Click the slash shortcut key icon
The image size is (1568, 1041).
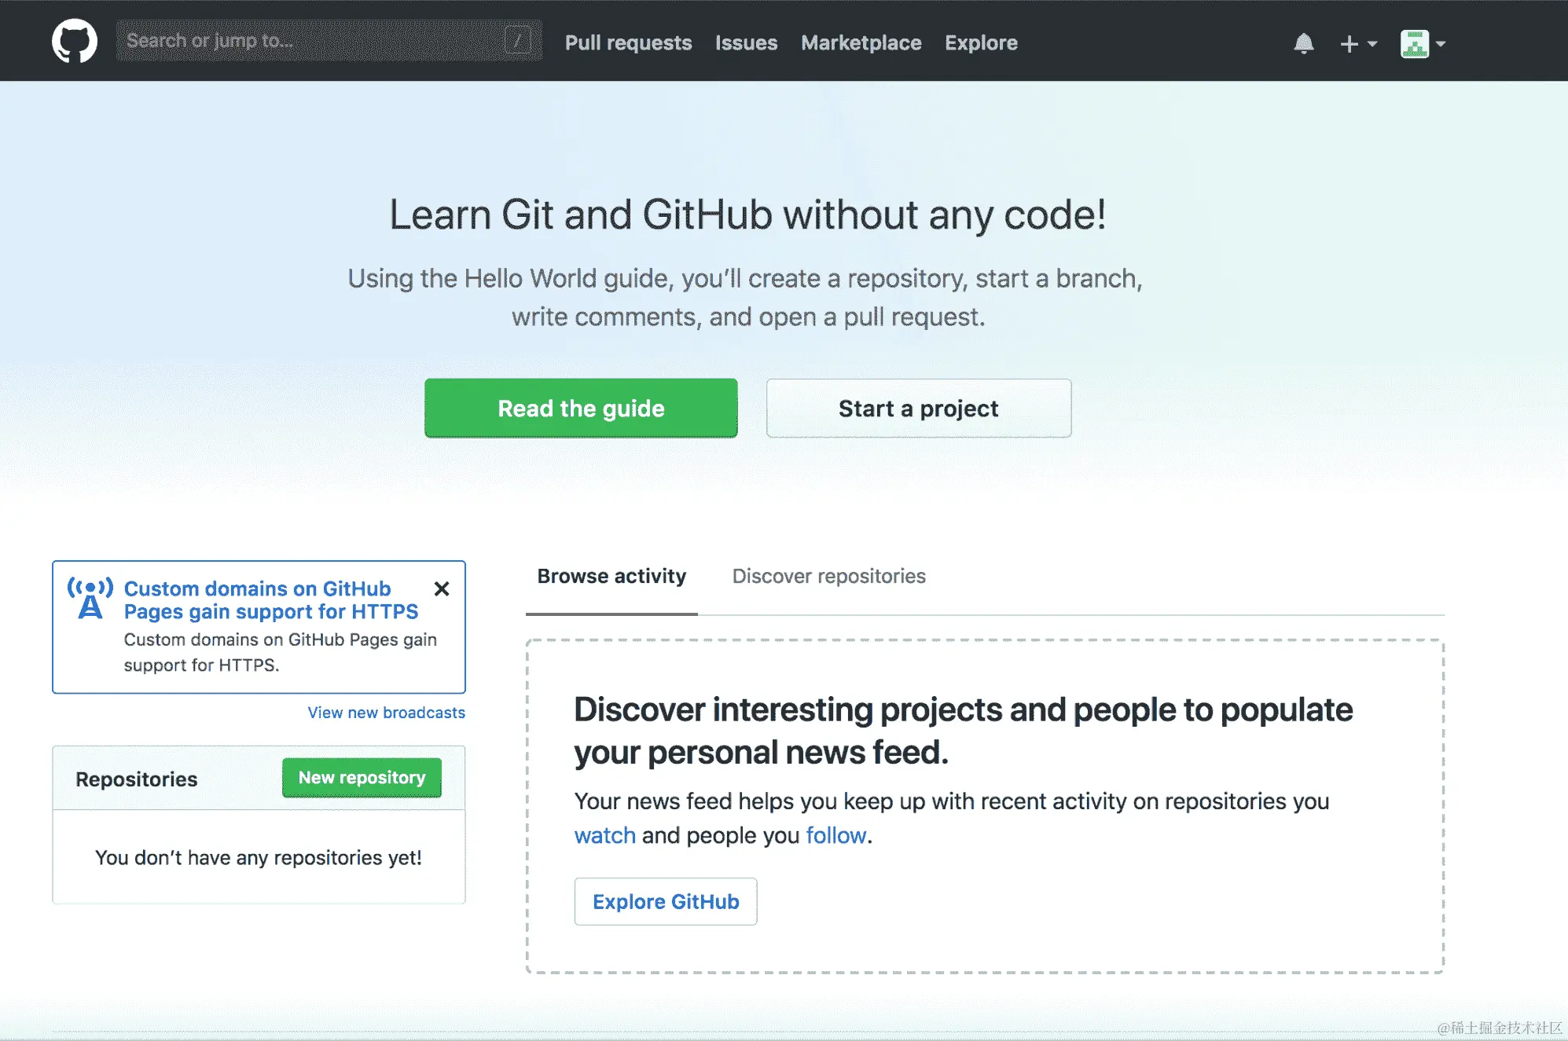coord(518,41)
